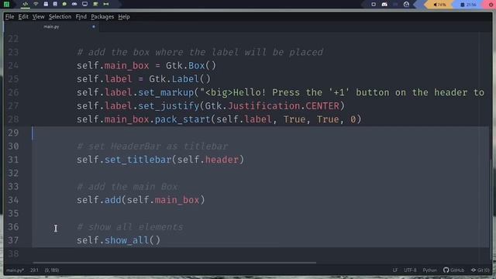Click the modified dot on main.py tab
The height and width of the screenshot is (279, 496).
[94, 27]
